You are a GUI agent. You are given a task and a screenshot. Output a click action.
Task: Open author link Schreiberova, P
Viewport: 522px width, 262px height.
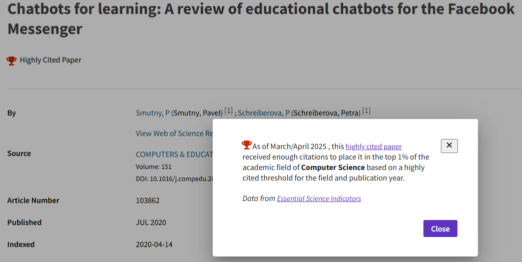tap(264, 113)
